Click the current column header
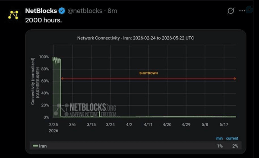 pos(232,138)
